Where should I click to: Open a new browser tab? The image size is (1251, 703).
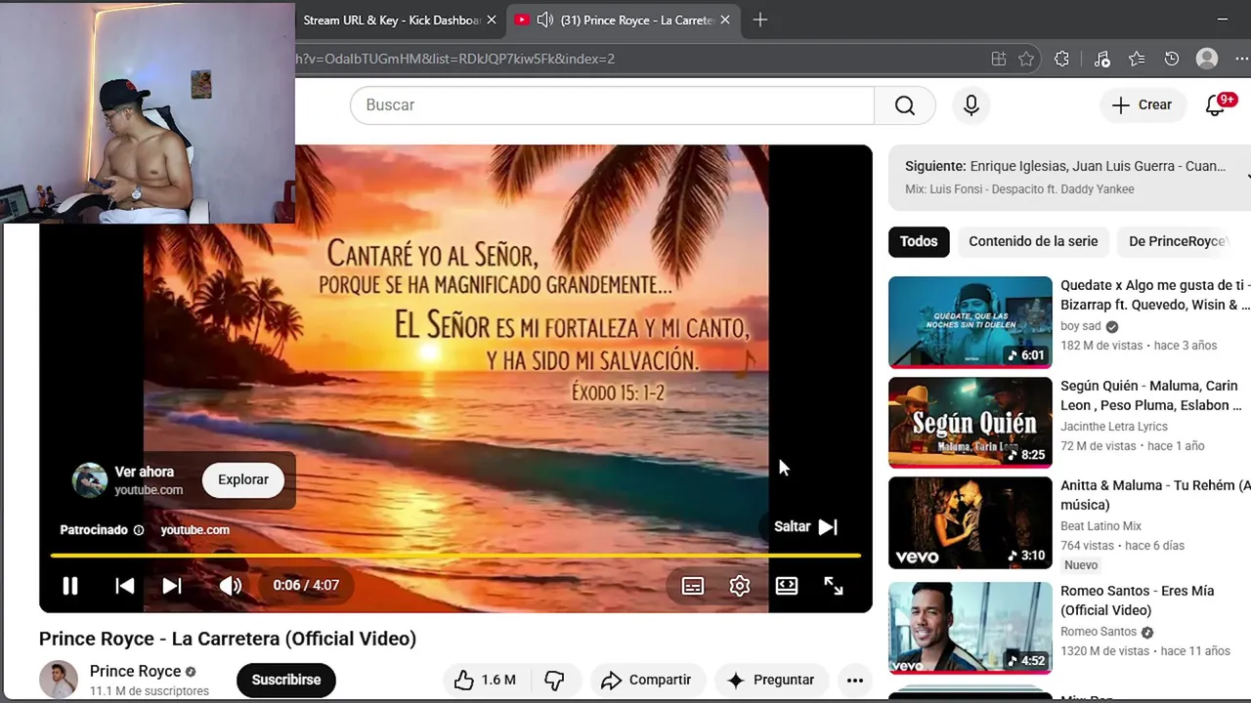tap(760, 20)
